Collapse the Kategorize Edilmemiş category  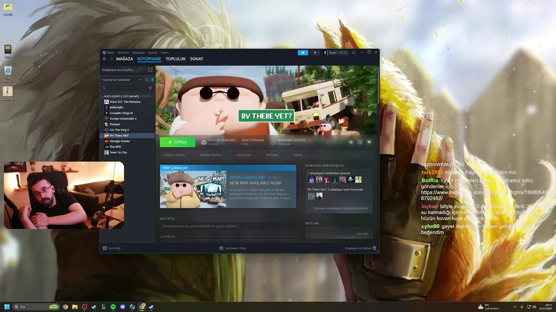(x=103, y=96)
